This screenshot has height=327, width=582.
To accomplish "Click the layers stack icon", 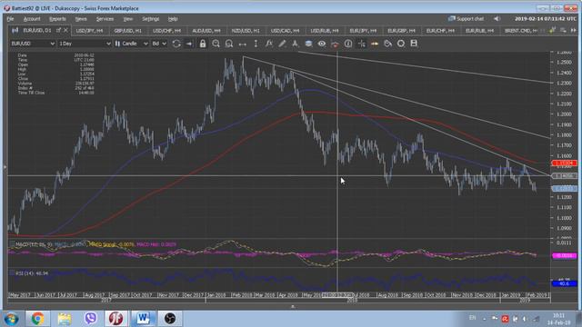I will (308, 44).
